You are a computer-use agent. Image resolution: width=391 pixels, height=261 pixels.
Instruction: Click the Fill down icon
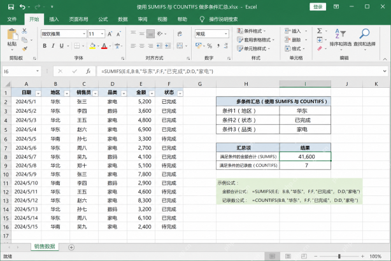pos(320,39)
